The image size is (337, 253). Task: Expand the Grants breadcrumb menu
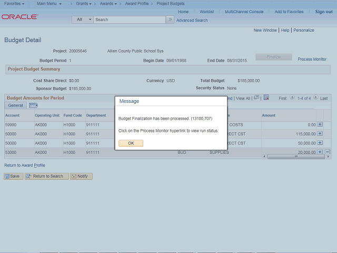[84, 4]
